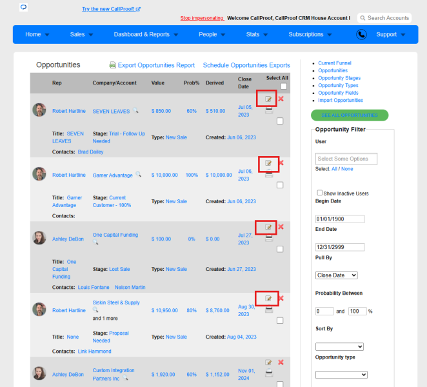Edit the Siskin Steel & Supply opportunity
This screenshot has width=427, height=387.
point(268,298)
